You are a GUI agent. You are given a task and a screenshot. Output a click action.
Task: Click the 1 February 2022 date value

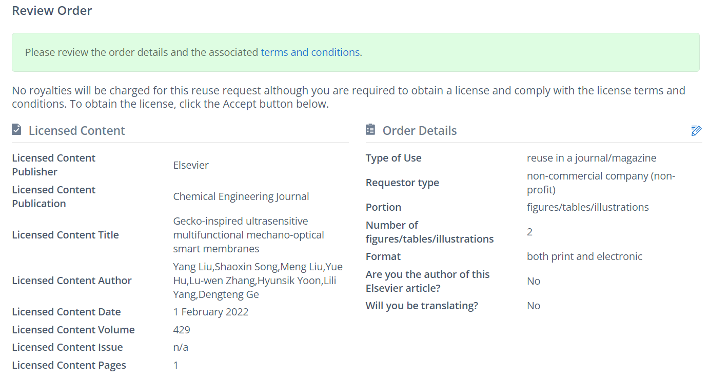(x=211, y=312)
